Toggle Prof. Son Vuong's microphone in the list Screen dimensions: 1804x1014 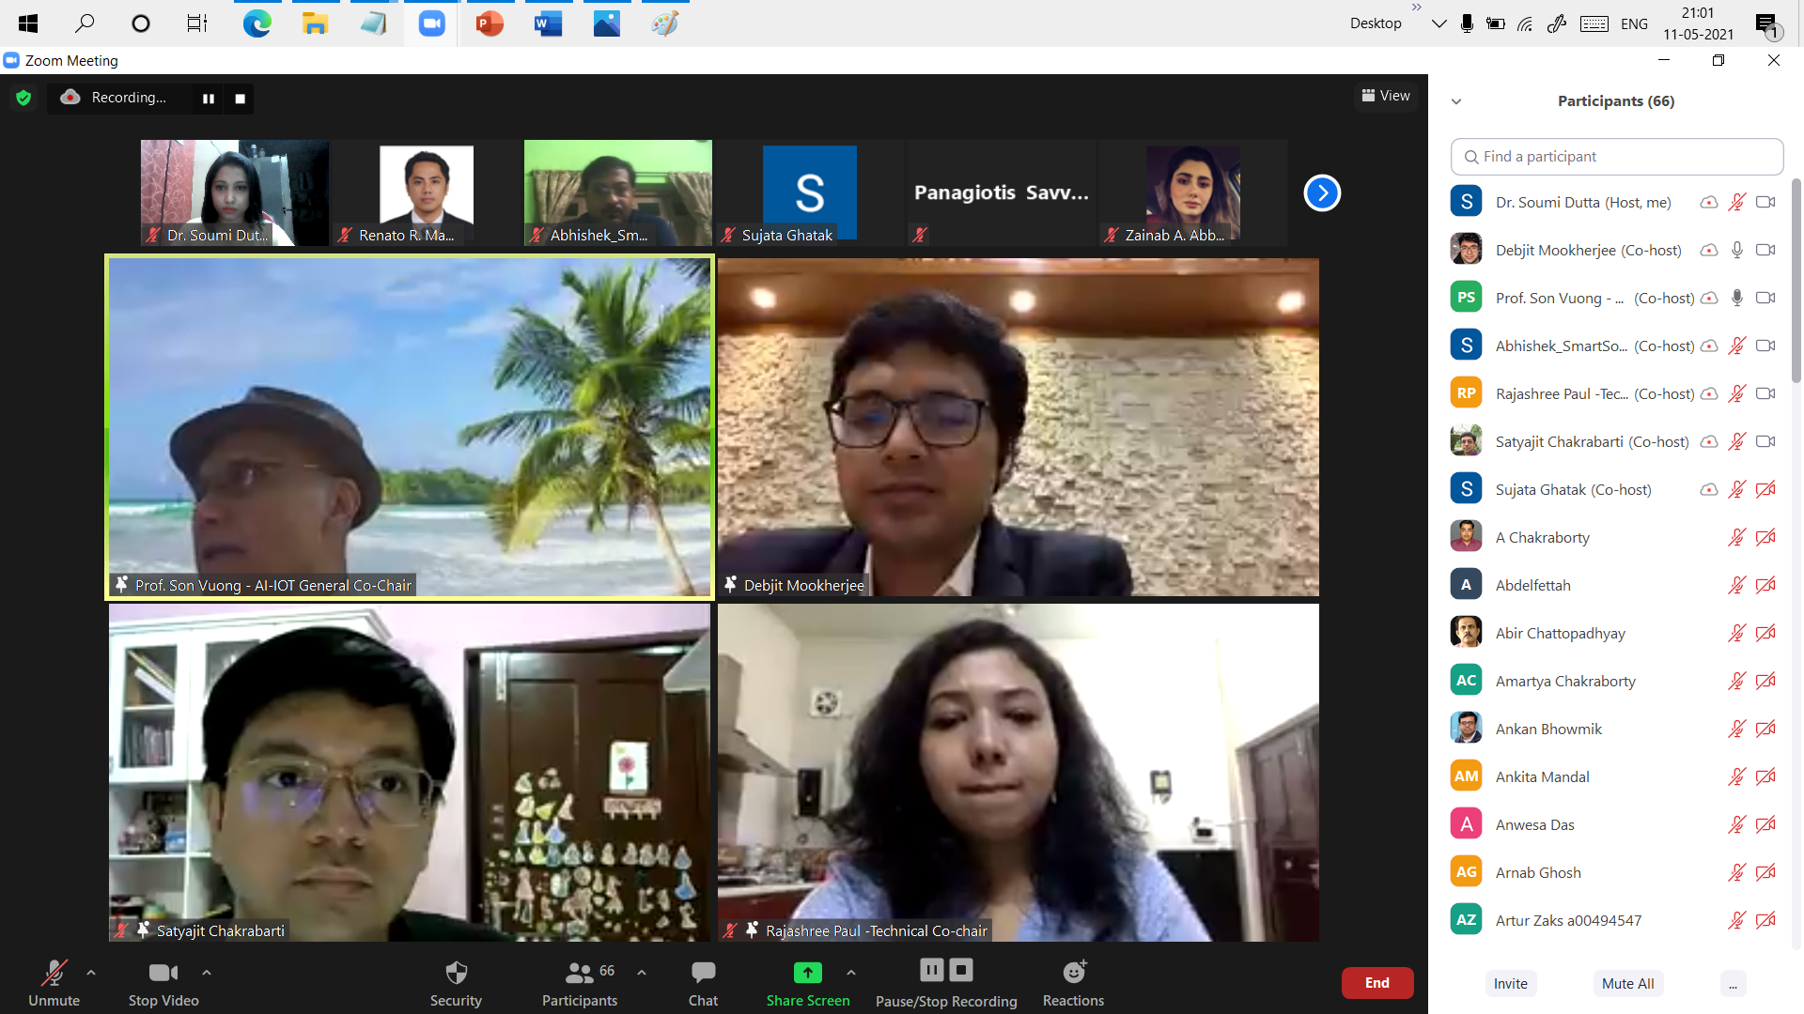(x=1737, y=298)
